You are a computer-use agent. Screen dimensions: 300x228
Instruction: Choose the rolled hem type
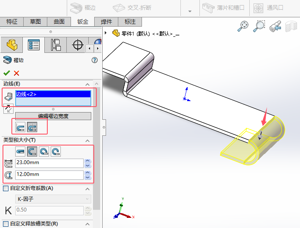(x=56, y=151)
